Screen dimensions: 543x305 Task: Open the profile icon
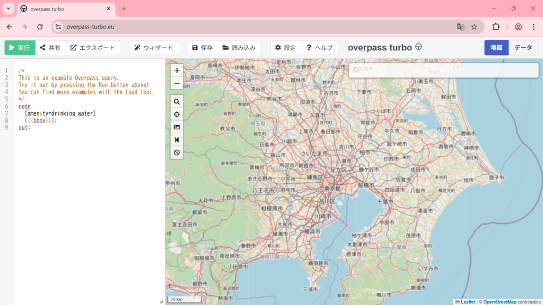pos(518,26)
